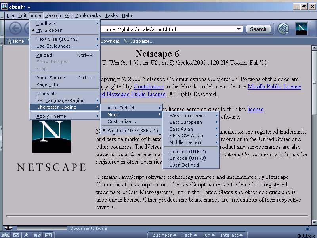The height and width of the screenshot is (238, 317).
Task: Open the Composer icon in taskbar
Action: 37,235
